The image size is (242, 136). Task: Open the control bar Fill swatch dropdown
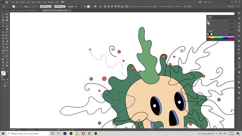point(16,6)
